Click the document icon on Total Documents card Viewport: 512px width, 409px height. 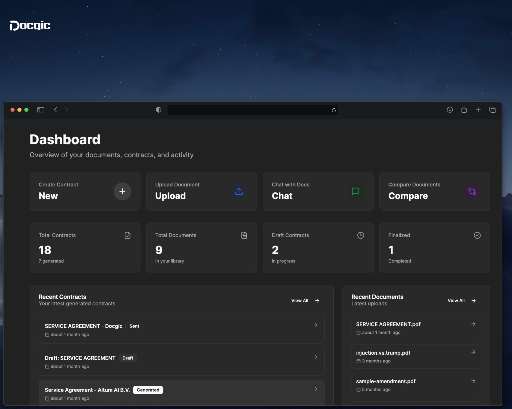(244, 235)
